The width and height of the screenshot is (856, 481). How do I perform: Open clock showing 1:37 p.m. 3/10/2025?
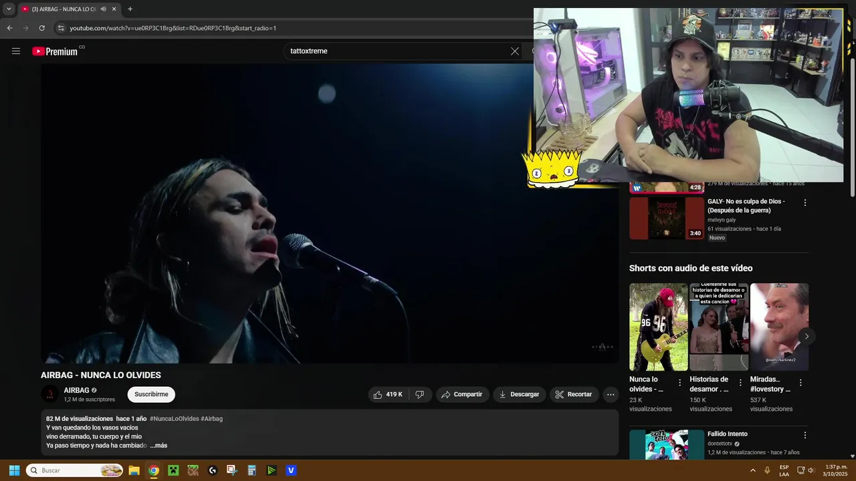(836, 470)
